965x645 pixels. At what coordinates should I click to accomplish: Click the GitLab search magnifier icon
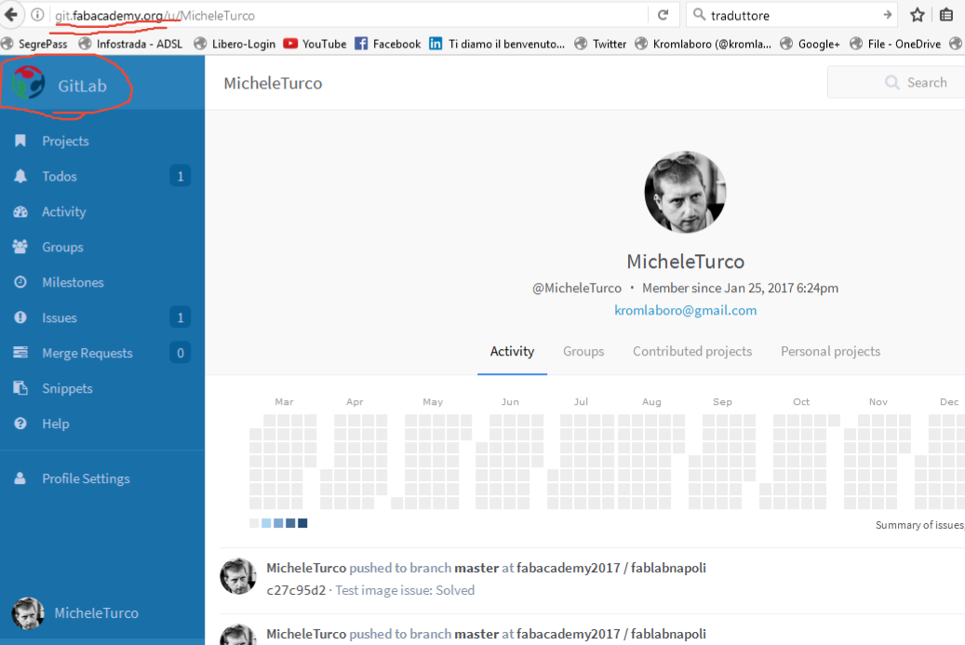(x=891, y=83)
